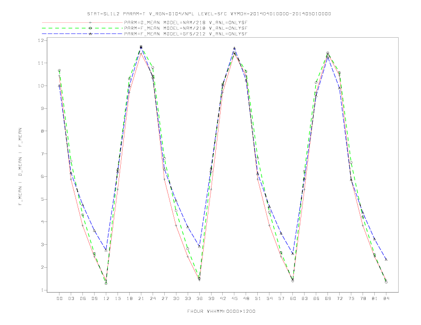Click x-axis tick label 69

328,298
